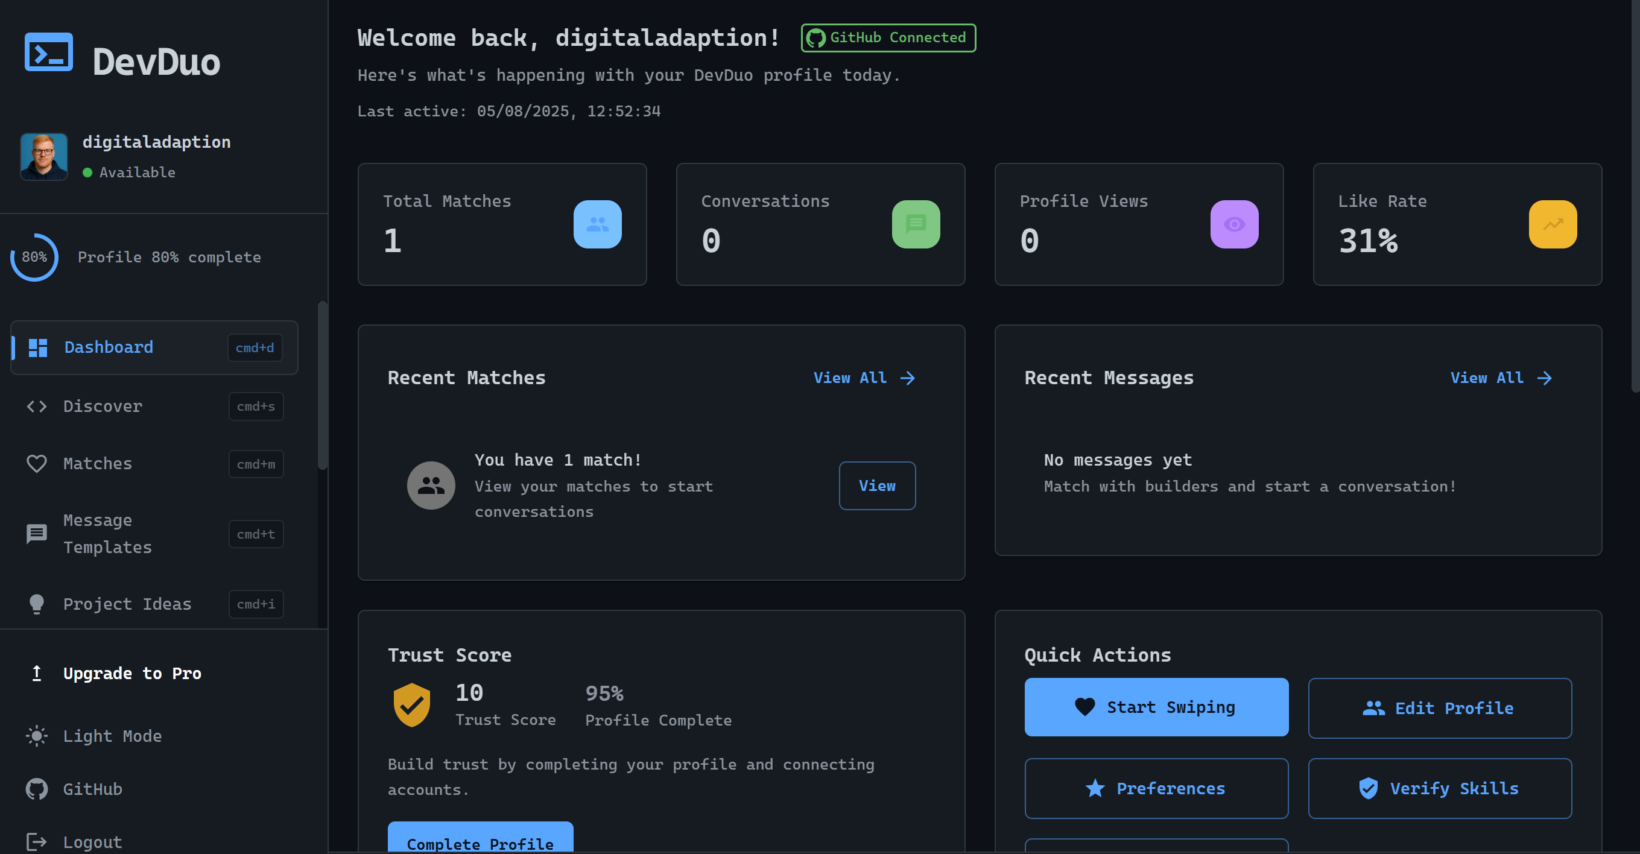Click the shield check icon on Verify Skills

(1367, 788)
